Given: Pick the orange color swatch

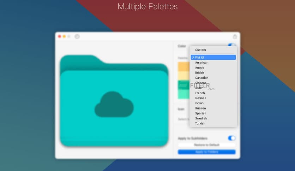Looking at the screenshot, I should click(x=183, y=66).
